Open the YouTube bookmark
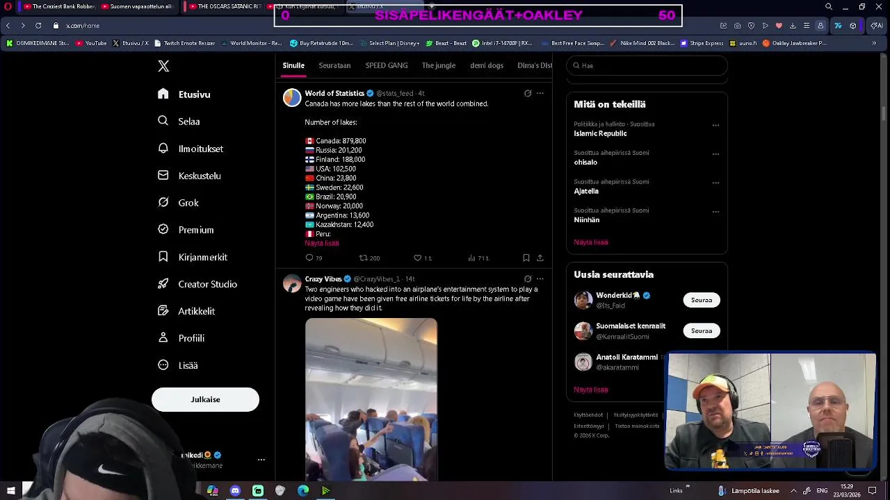 tap(91, 43)
